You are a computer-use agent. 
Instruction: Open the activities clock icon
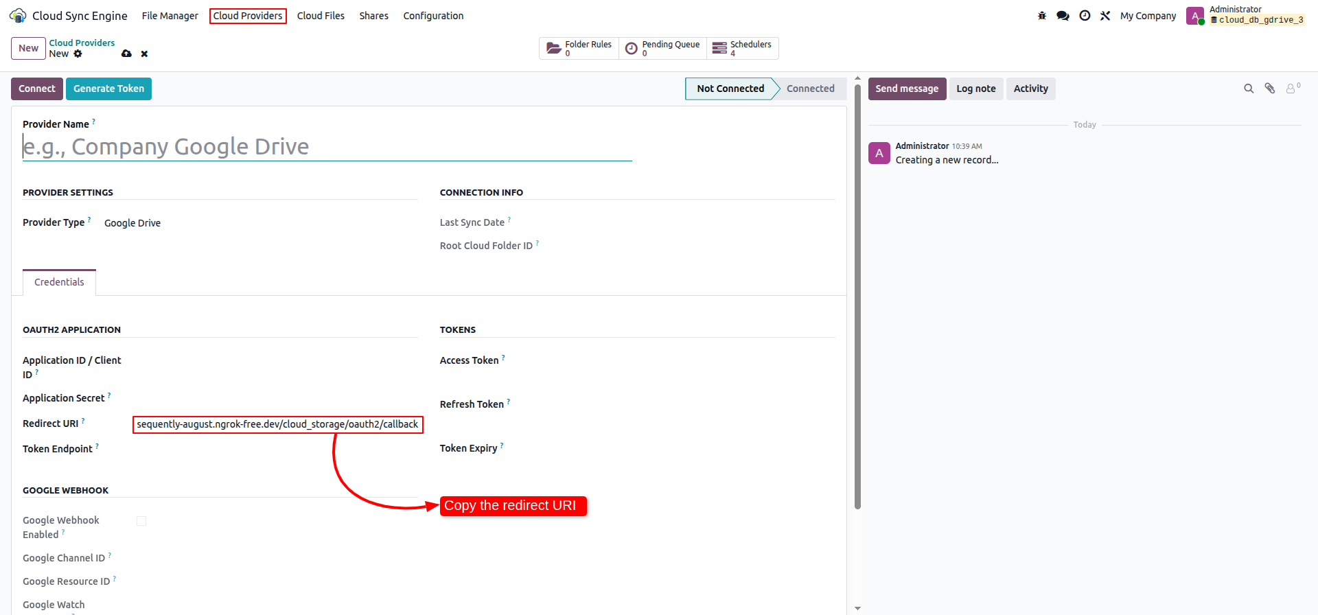[1085, 16]
